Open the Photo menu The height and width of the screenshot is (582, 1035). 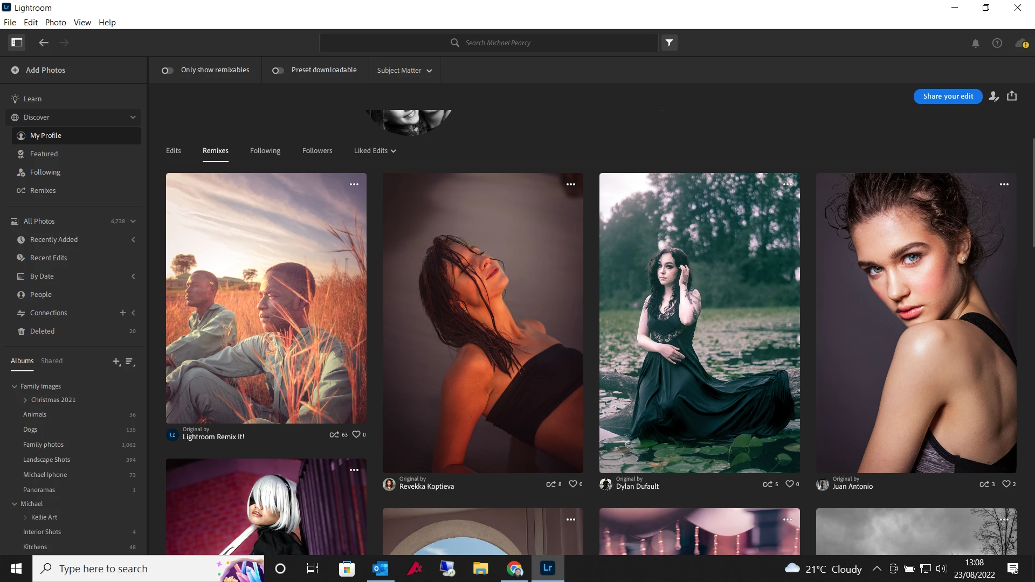[56, 22]
